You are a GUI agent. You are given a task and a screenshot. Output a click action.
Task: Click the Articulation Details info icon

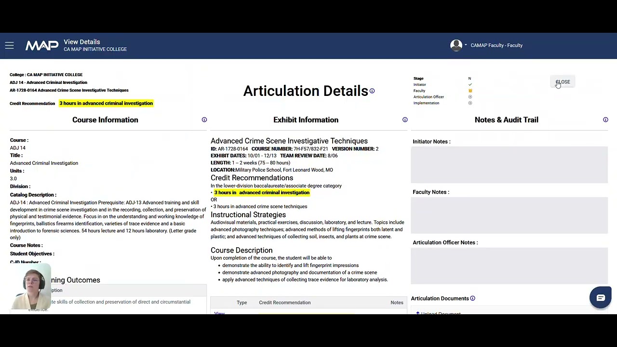click(372, 91)
